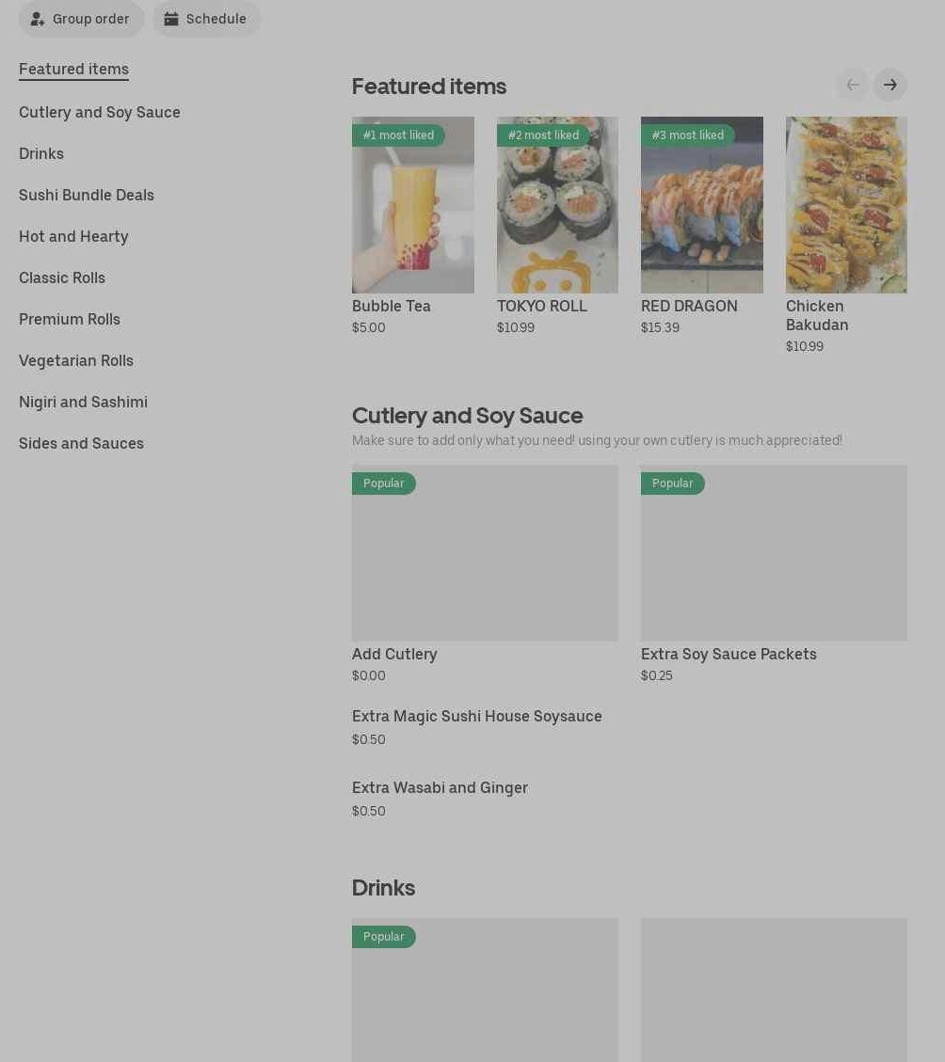Screen dimensions: 945x1062
Task: Go to Nigiri and Sashimi section
Action: pos(83,402)
